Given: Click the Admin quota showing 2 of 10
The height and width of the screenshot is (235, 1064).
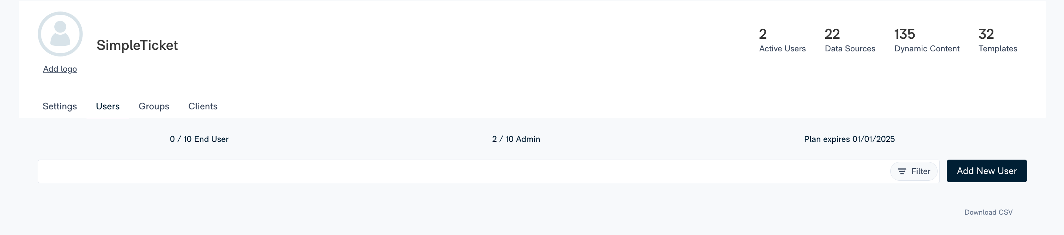Looking at the screenshot, I should (516, 139).
